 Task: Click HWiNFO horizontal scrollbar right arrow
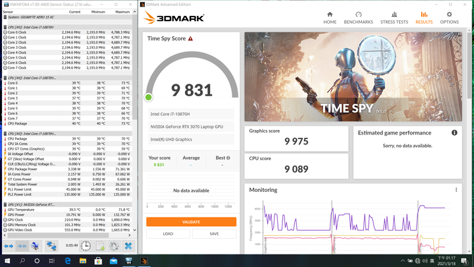point(130,235)
